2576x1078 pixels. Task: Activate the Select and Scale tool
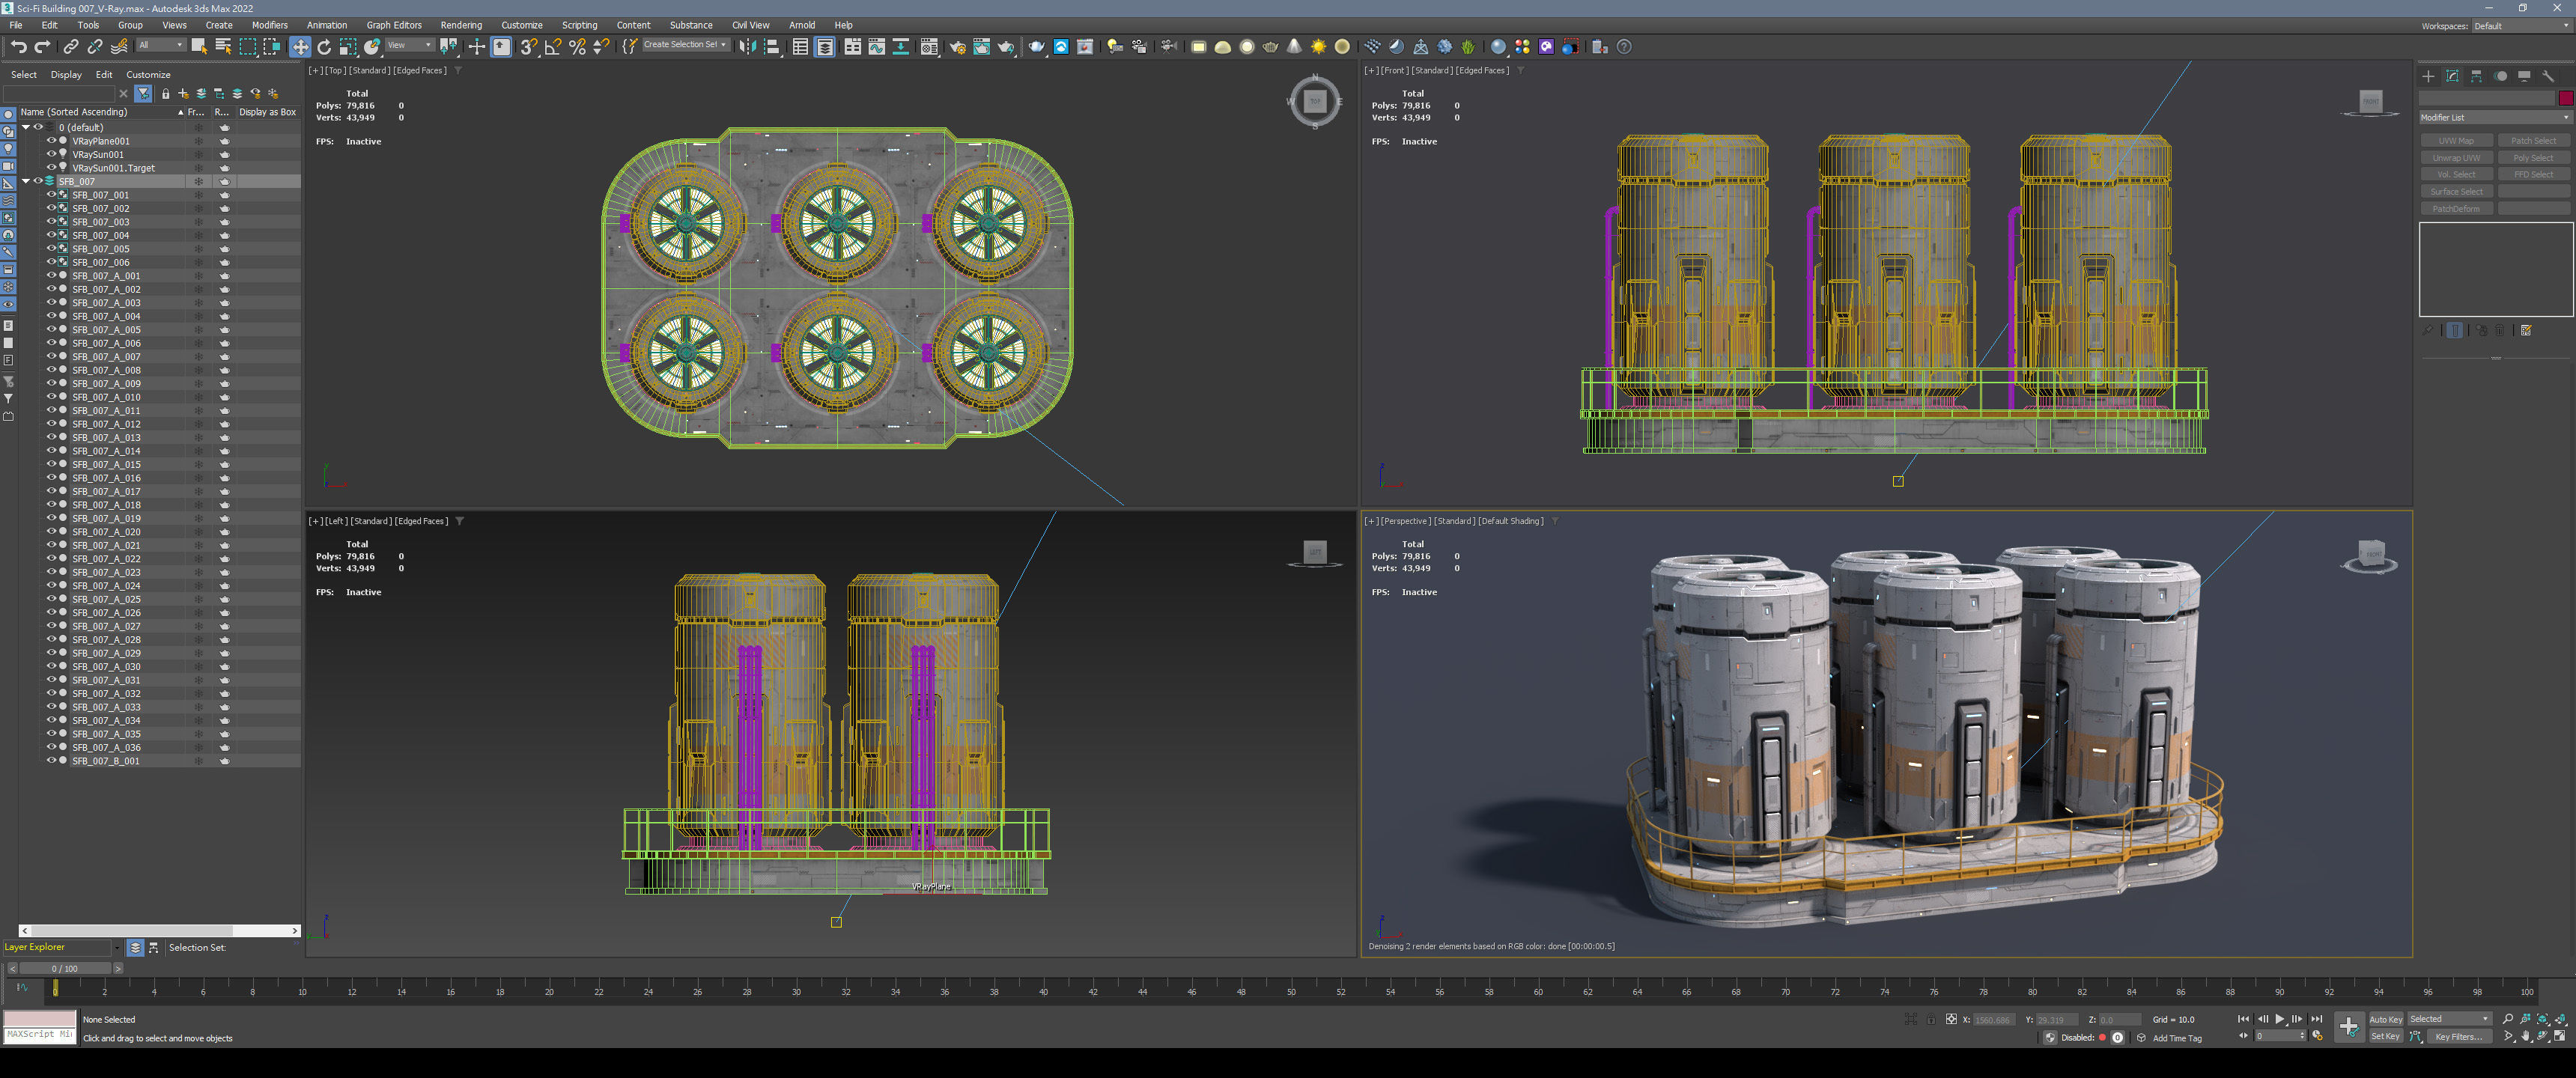click(348, 46)
